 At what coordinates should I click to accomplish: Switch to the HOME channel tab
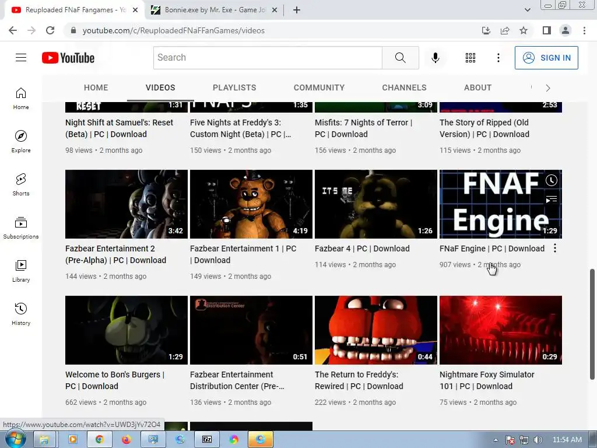coord(96,87)
